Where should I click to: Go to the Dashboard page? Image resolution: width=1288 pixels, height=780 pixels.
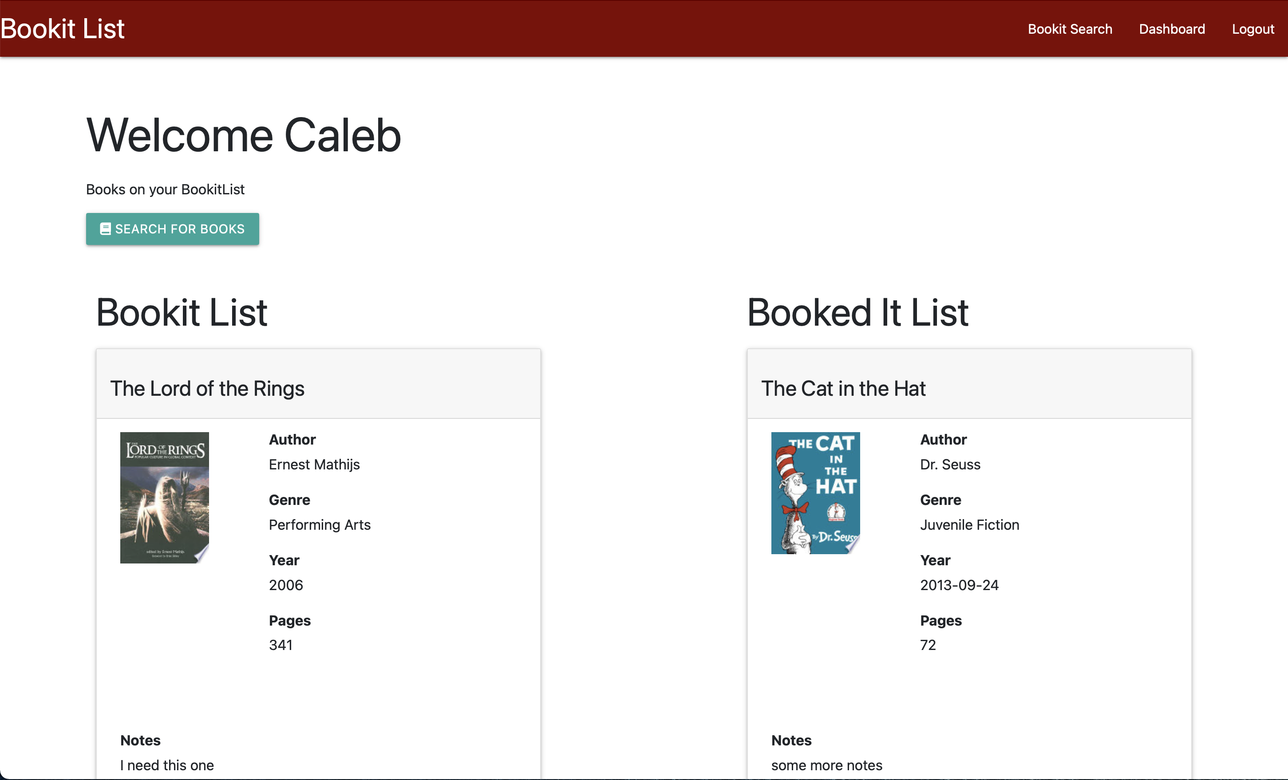pyautogui.click(x=1172, y=29)
